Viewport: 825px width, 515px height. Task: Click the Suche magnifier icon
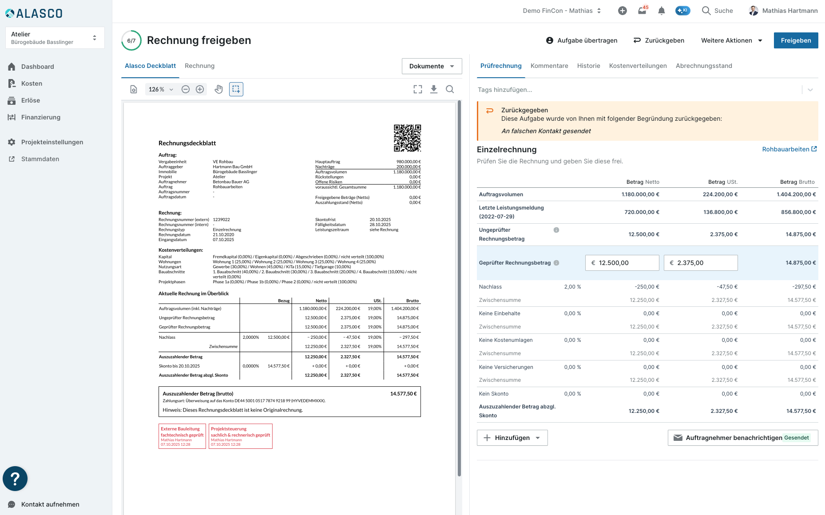[x=706, y=11]
